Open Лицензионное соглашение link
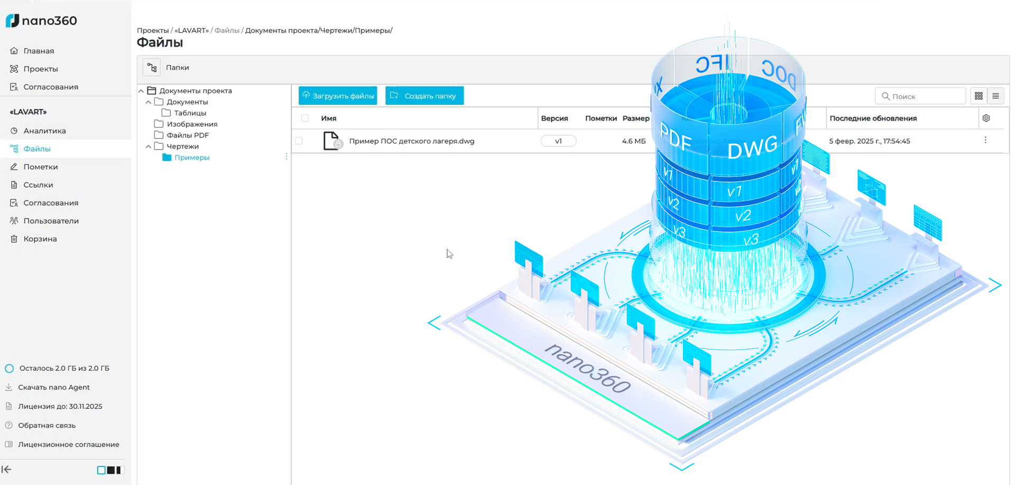1015x485 pixels. coord(69,444)
